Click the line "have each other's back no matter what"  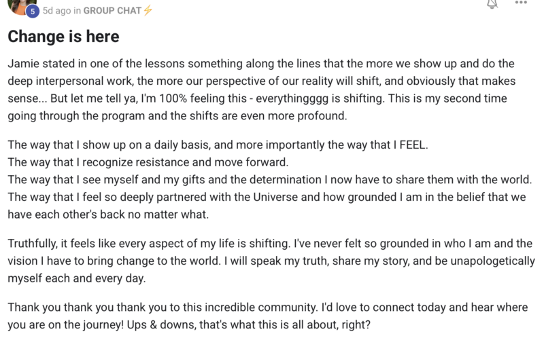click(108, 214)
